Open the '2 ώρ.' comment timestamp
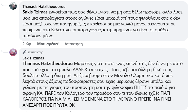The image size is (193, 112). pyautogui.click(x=27, y=44)
